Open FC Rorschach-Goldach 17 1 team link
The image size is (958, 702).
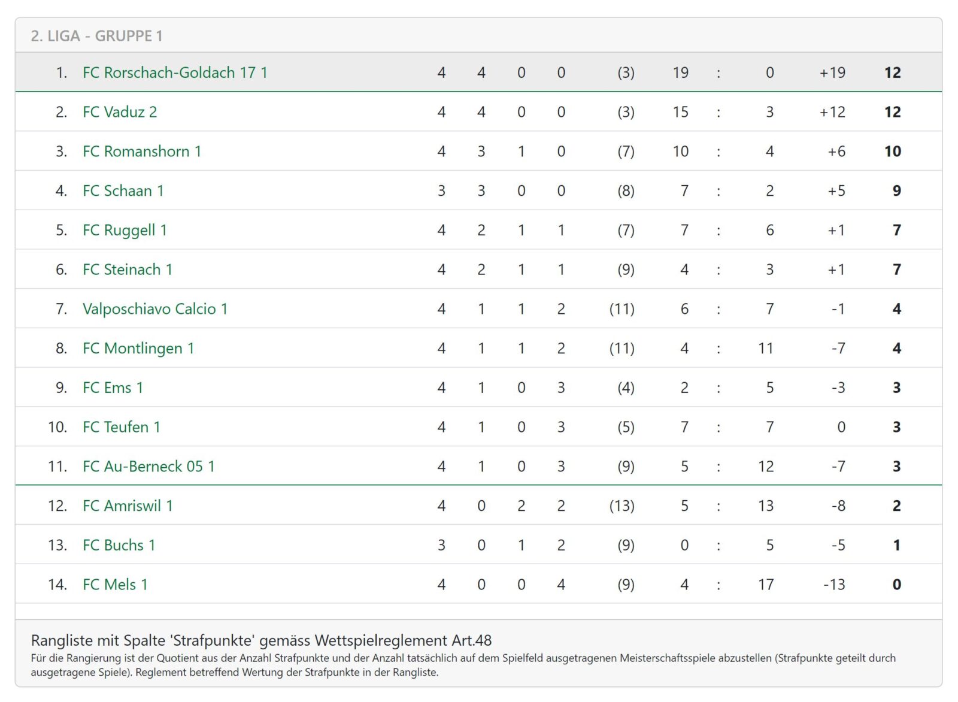(x=175, y=72)
